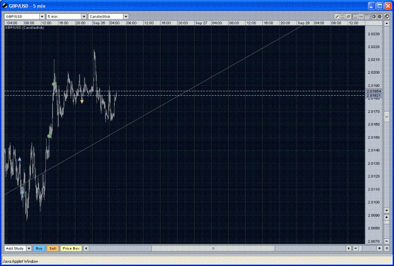Click the 2.0230 price axis label
Image resolution: width=394 pixels, height=266 pixels.
point(373,34)
